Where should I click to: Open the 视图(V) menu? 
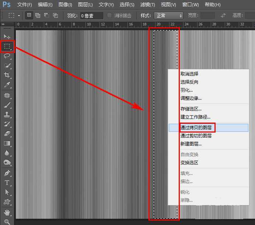pyautogui.click(x=168, y=4)
